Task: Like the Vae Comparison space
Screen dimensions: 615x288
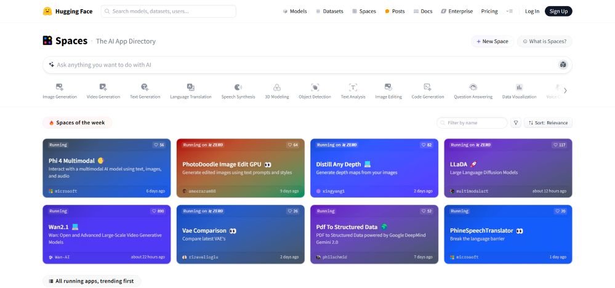Action: pyautogui.click(x=292, y=211)
